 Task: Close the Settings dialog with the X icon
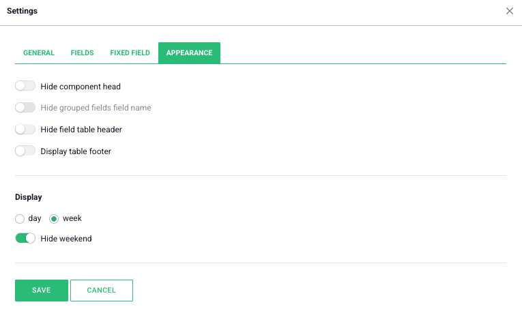click(x=510, y=11)
